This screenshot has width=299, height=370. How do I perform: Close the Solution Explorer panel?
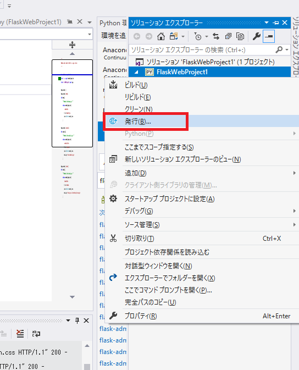click(x=285, y=23)
